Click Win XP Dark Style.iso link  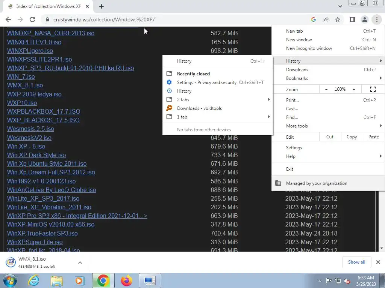click(36, 155)
